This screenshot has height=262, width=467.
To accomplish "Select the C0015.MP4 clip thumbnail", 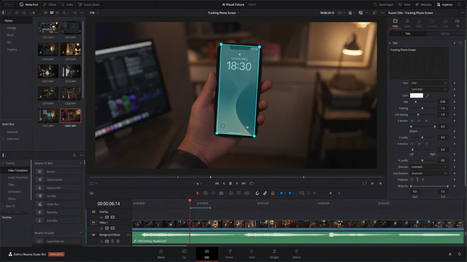I will (x=48, y=49).
